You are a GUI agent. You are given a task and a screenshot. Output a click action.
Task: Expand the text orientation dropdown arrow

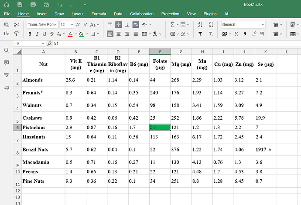pyautogui.click(x=150, y=24)
